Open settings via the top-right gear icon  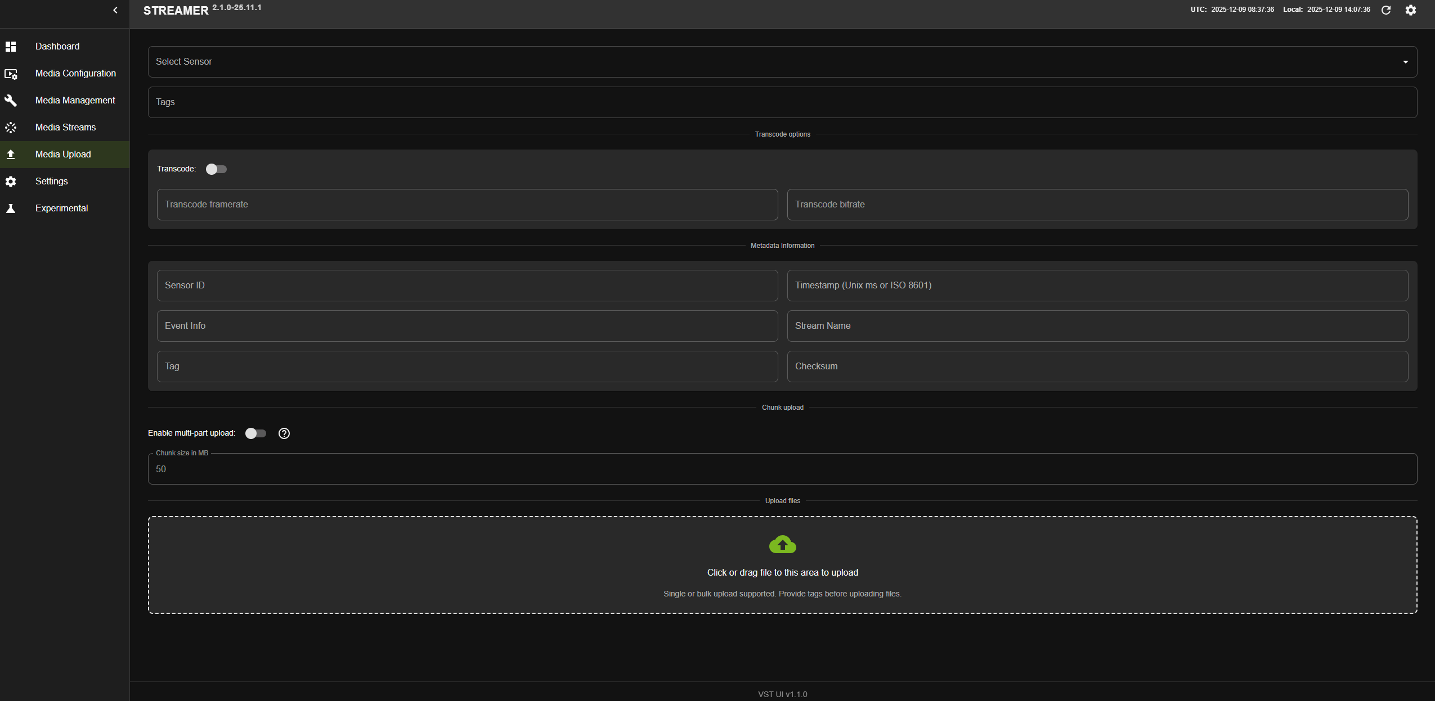tap(1410, 10)
